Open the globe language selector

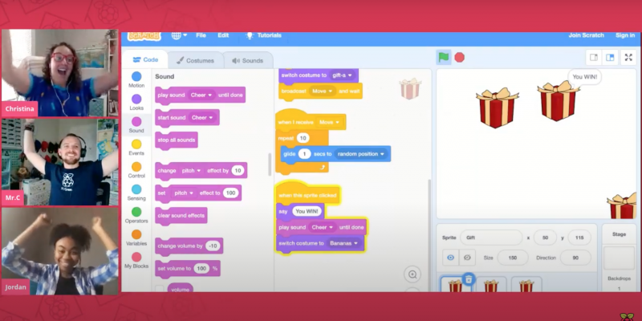click(179, 35)
